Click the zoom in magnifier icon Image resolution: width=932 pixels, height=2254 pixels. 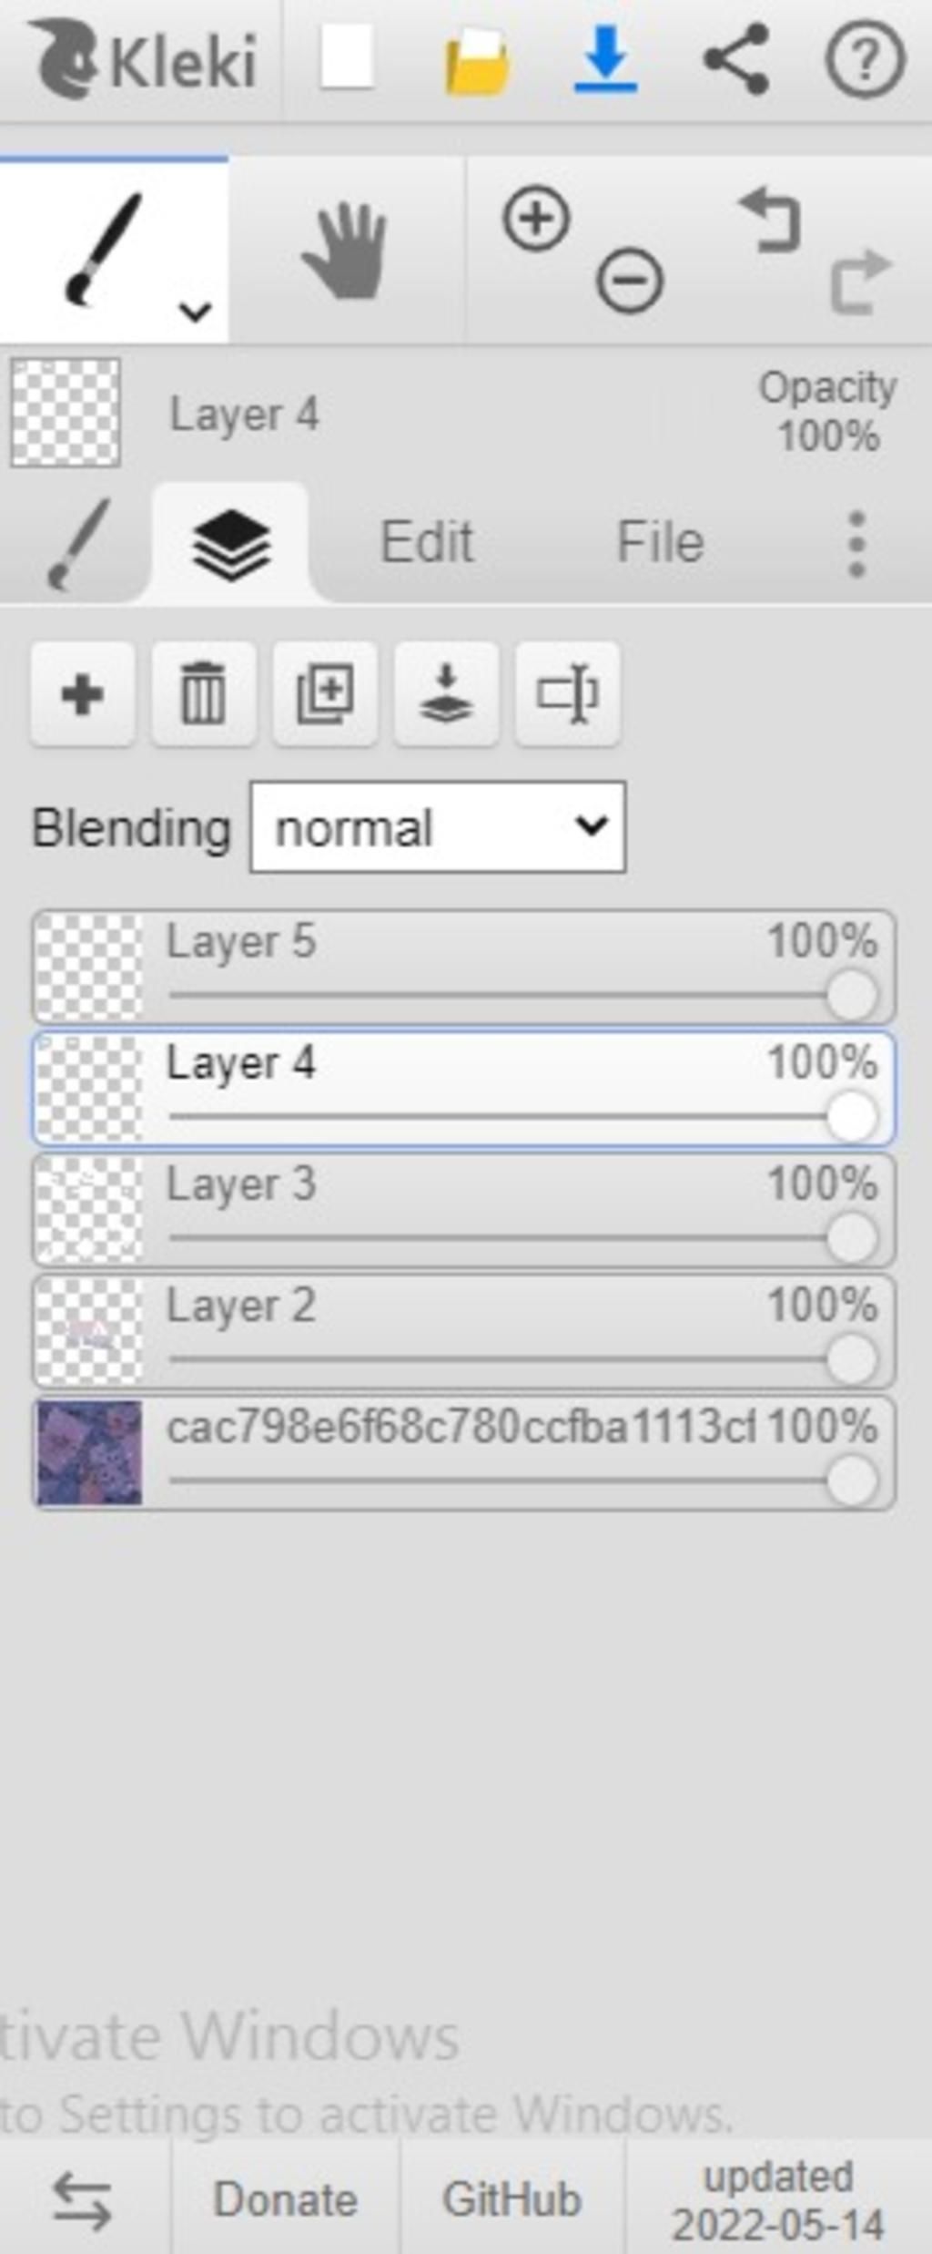pos(536,219)
